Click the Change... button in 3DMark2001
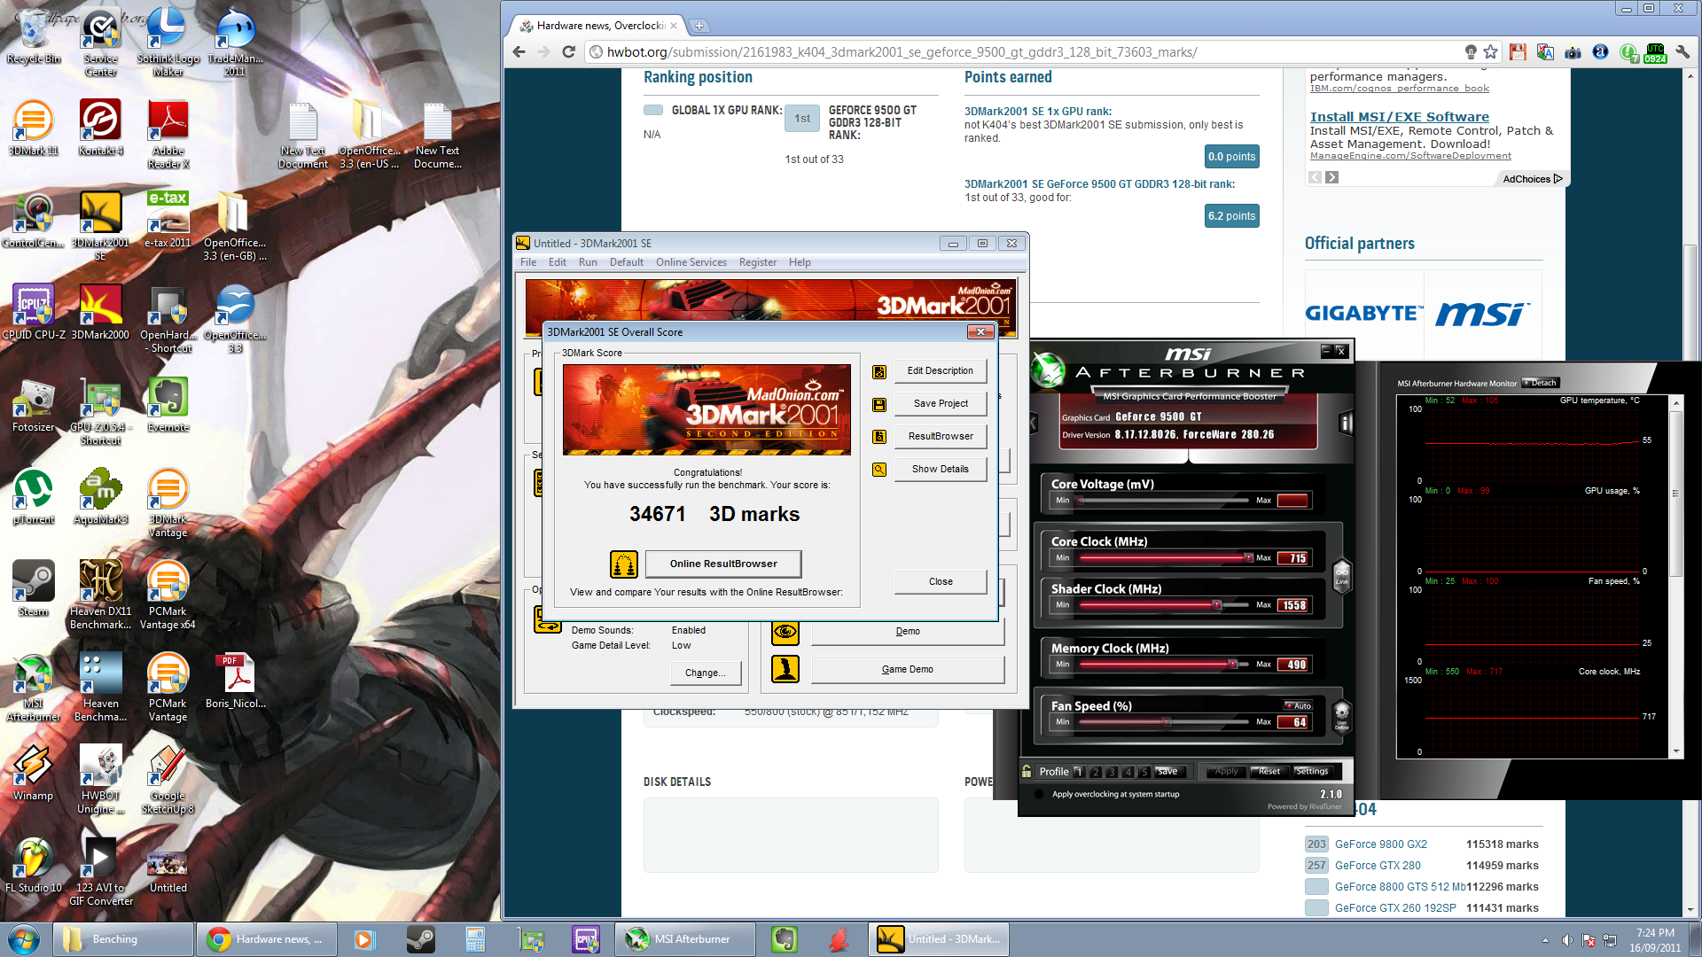The width and height of the screenshot is (1702, 957). (706, 673)
